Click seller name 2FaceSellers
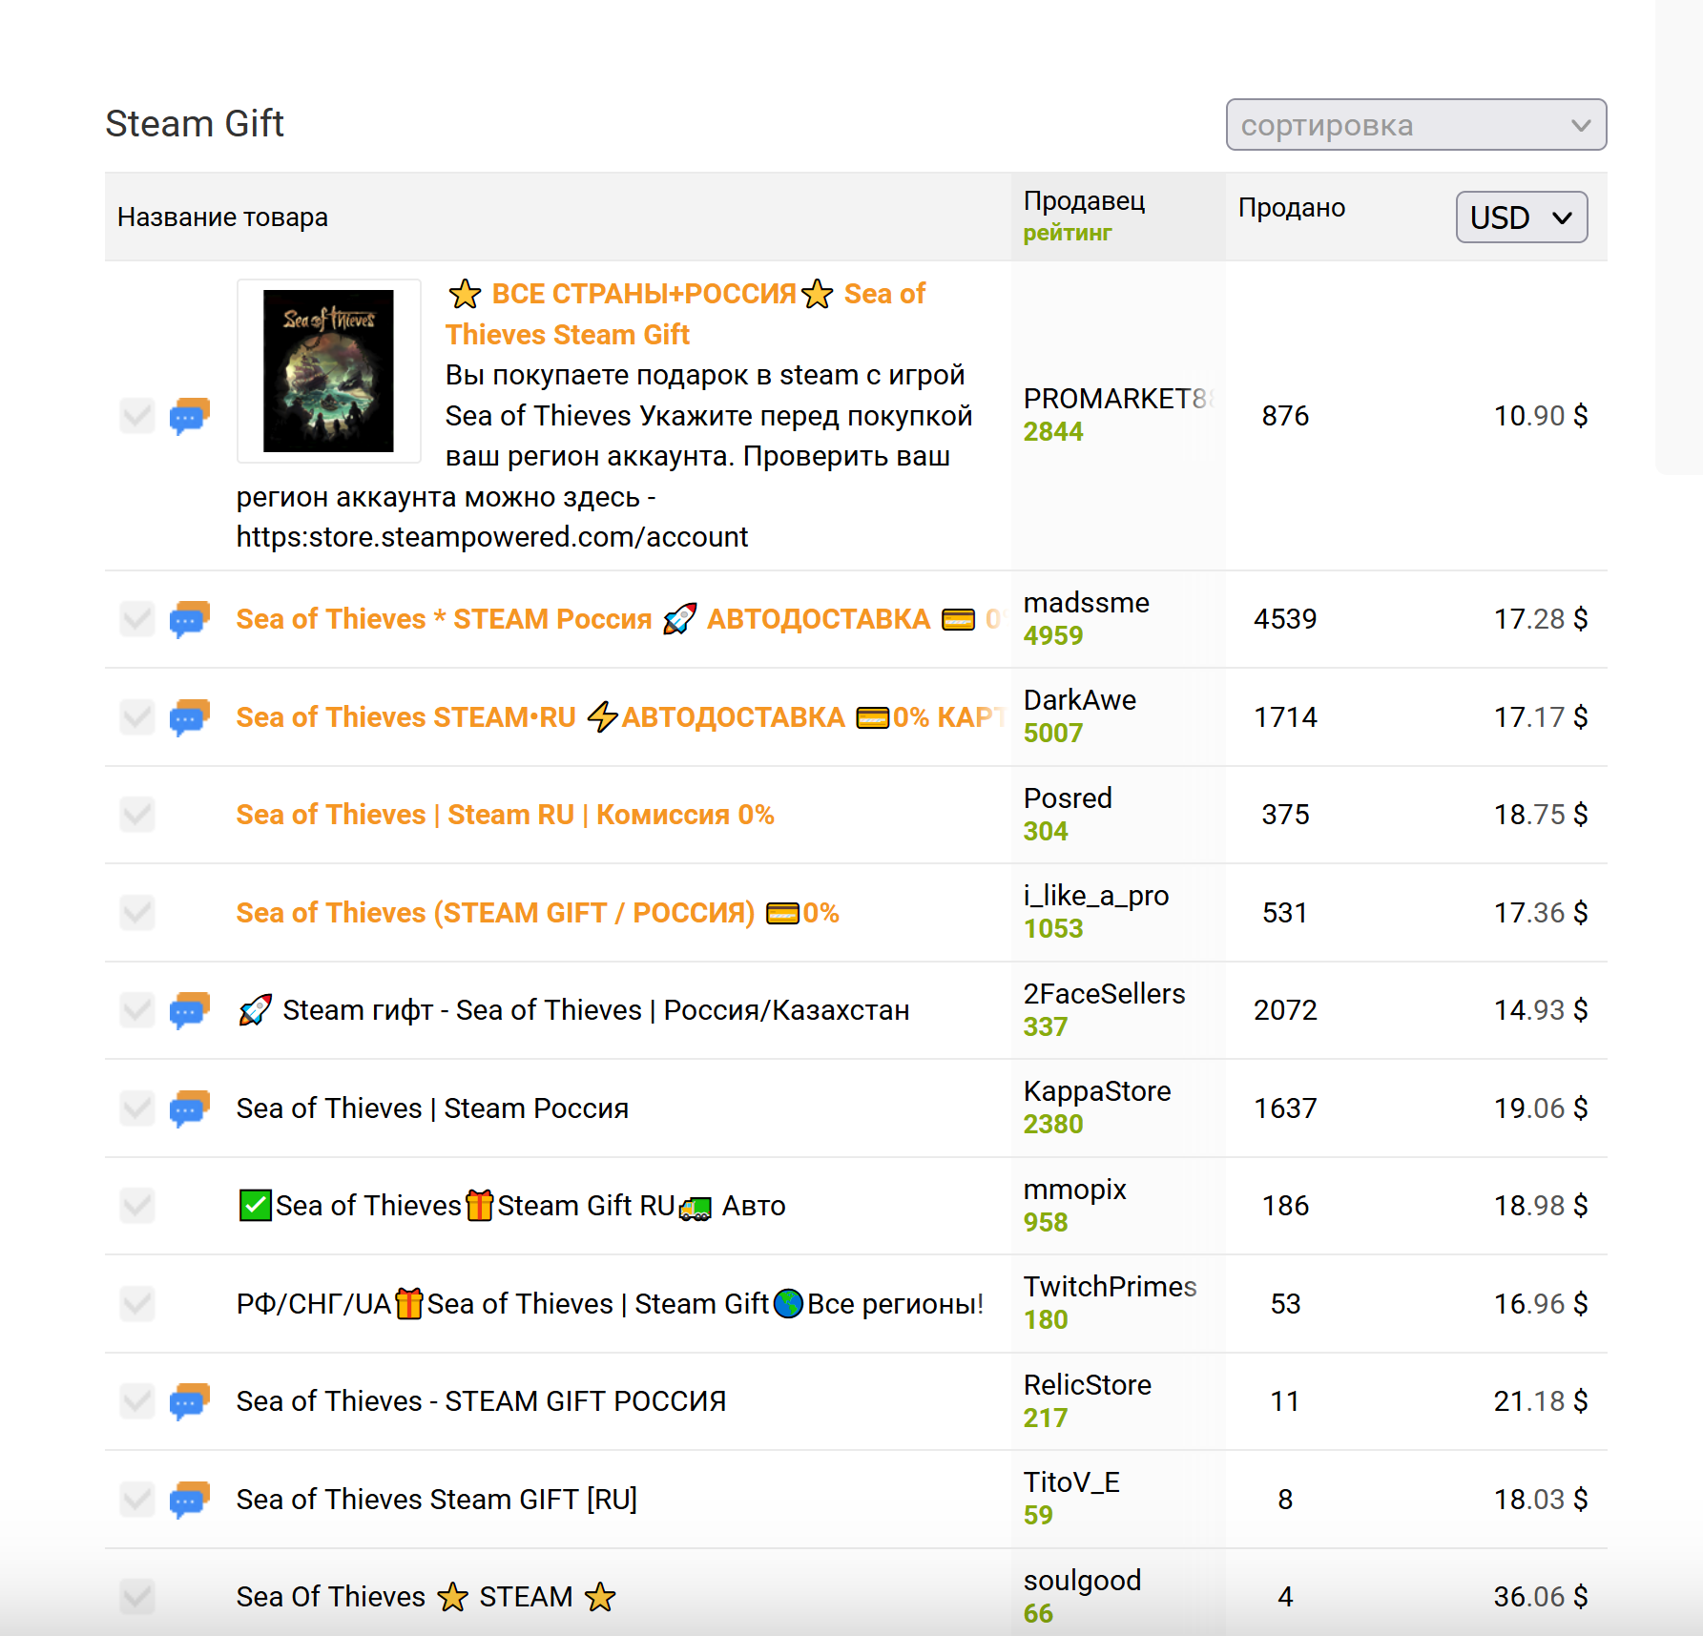Viewport: 1703px width, 1636px height. (x=1105, y=994)
